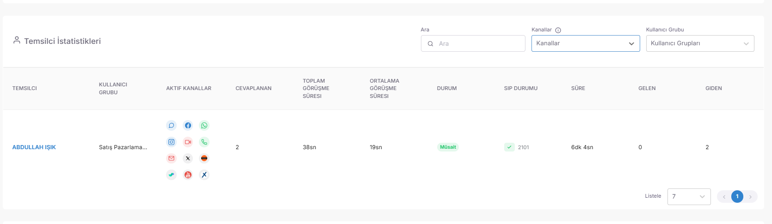
Task: Click the green SIP status check icon
Action: click(x=509, y=147)
